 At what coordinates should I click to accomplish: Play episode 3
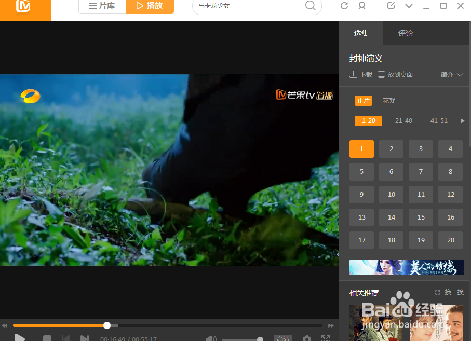tap(421, 149)
